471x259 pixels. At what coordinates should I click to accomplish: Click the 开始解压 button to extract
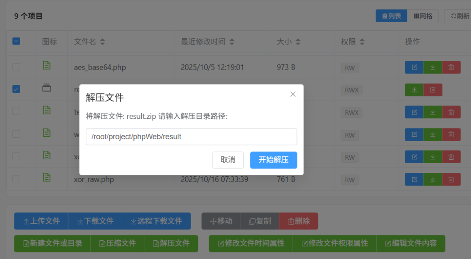(x=273, y=160)
